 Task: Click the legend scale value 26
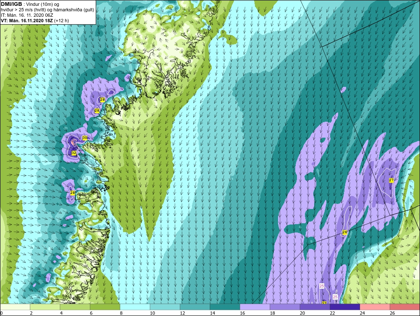click(x=392, y=313)
